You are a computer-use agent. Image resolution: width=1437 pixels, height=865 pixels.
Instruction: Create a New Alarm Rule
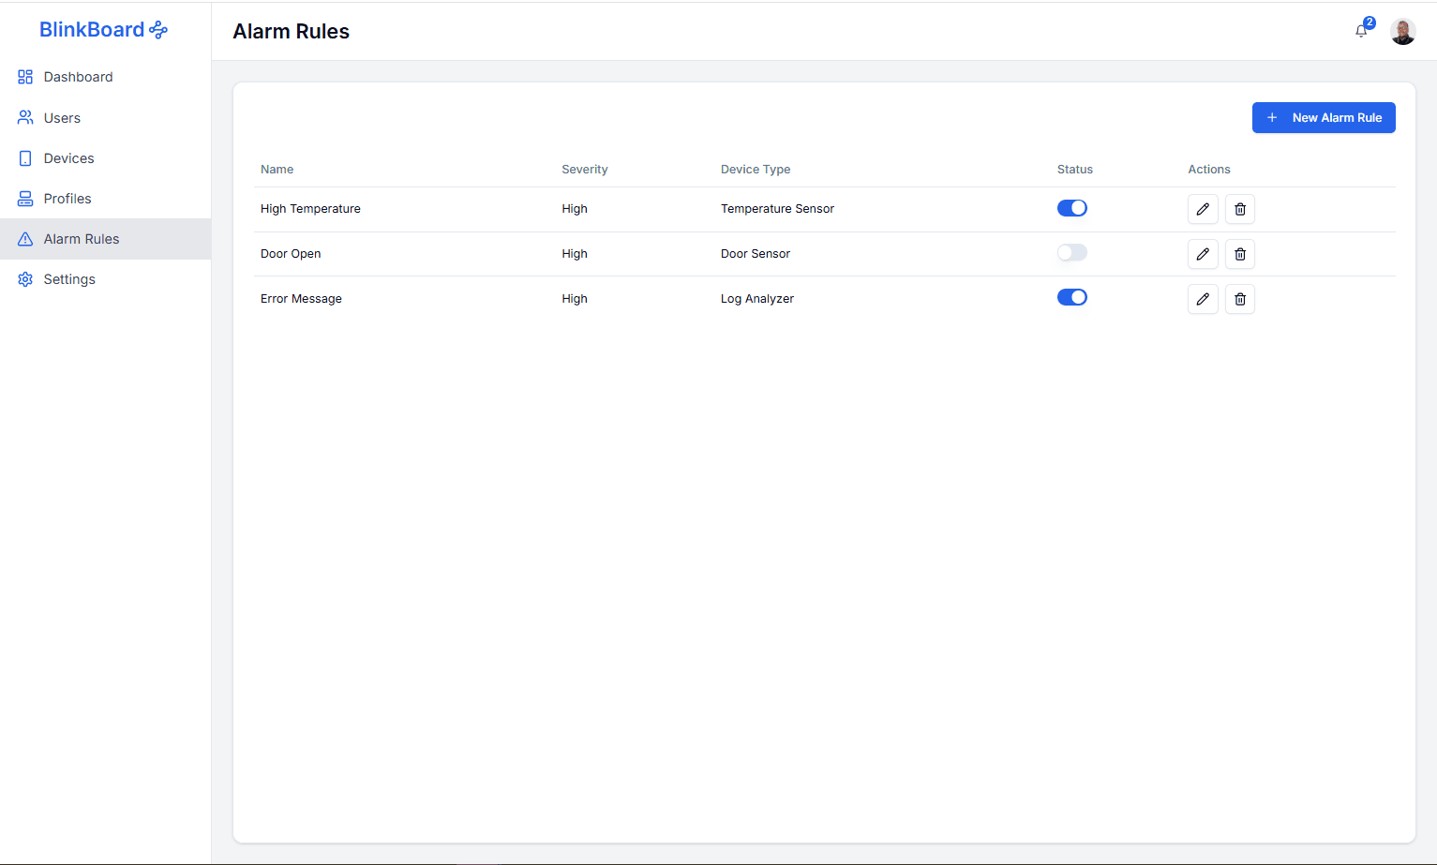[1324, 118]
